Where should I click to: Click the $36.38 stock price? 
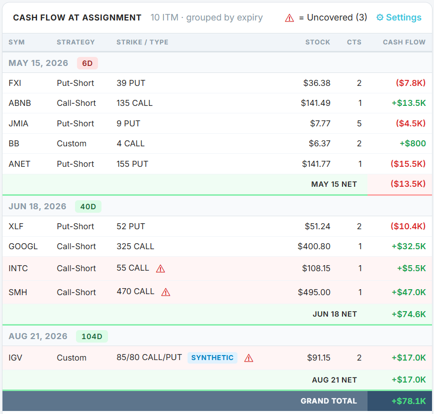[x=316, y=83]
